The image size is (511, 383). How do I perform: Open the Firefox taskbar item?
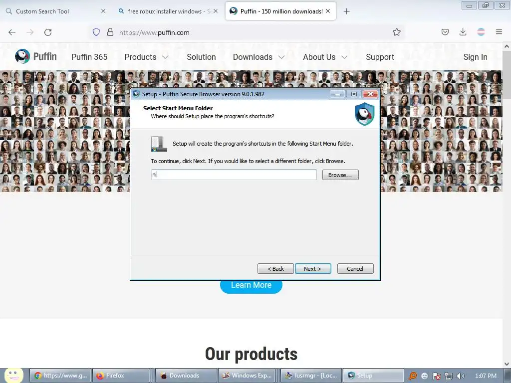[x=121, y=376]
